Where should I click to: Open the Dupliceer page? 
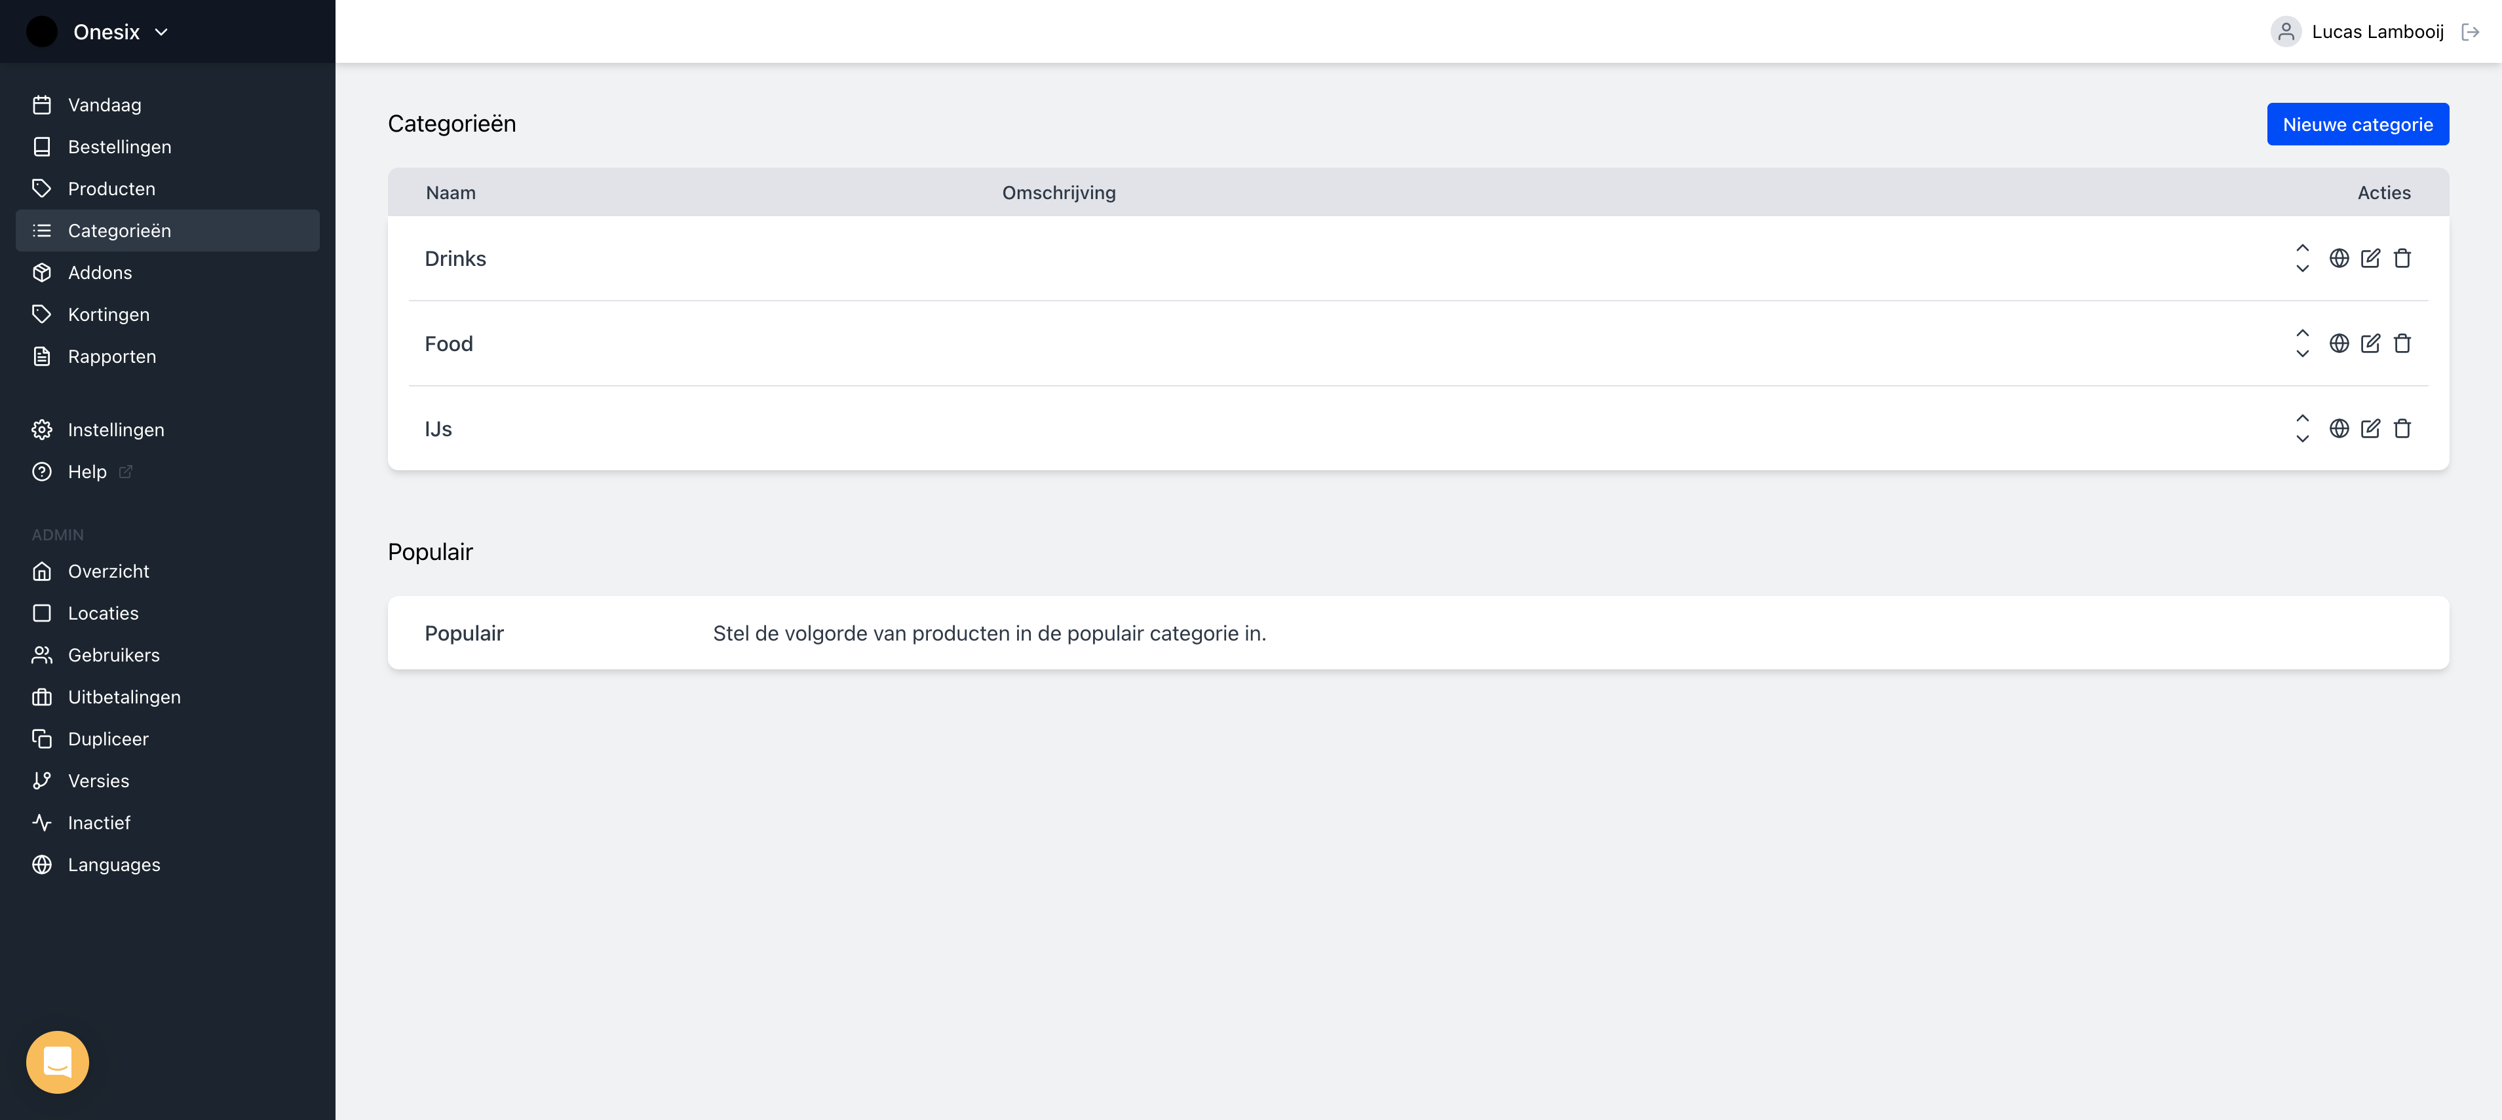(167, 739)
